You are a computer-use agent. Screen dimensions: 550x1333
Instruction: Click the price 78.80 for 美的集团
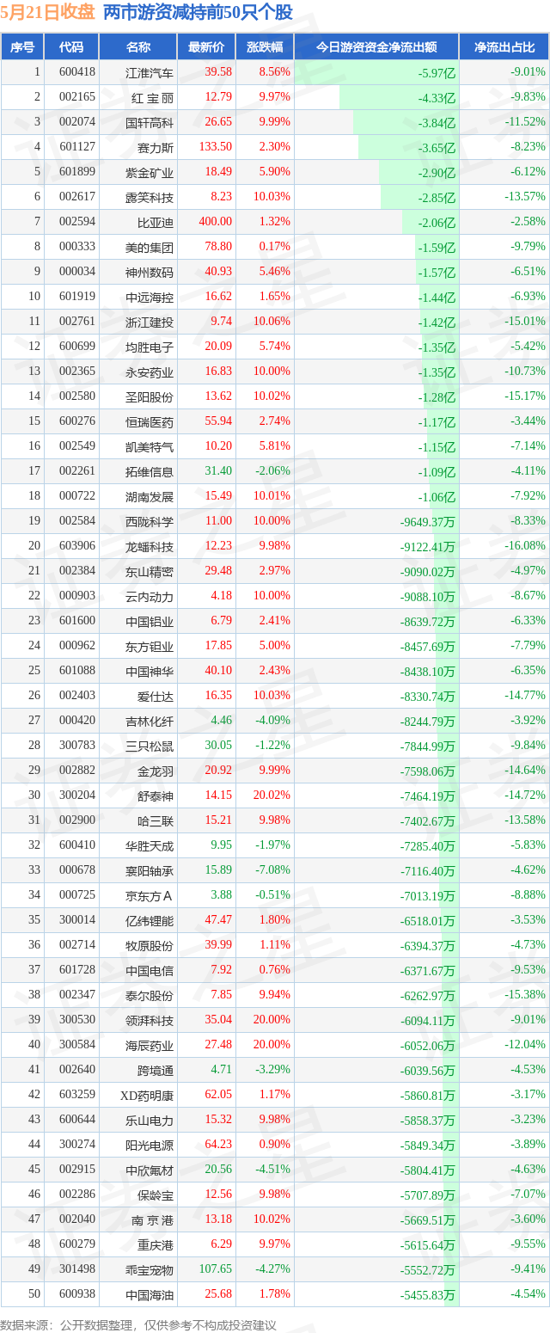[x=220, y=247]
